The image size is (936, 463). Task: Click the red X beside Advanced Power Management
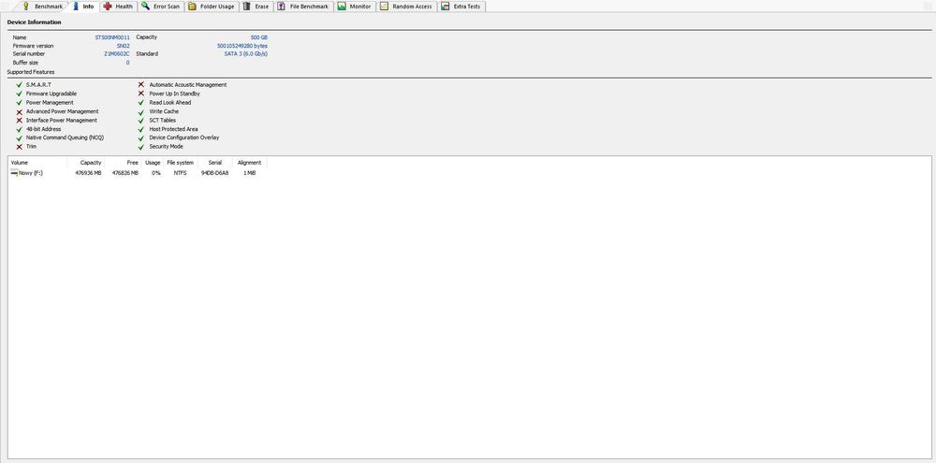click(x=20, y=111)
